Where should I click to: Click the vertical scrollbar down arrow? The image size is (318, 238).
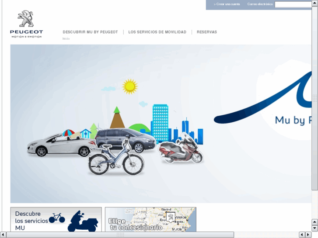coord(315,228)
